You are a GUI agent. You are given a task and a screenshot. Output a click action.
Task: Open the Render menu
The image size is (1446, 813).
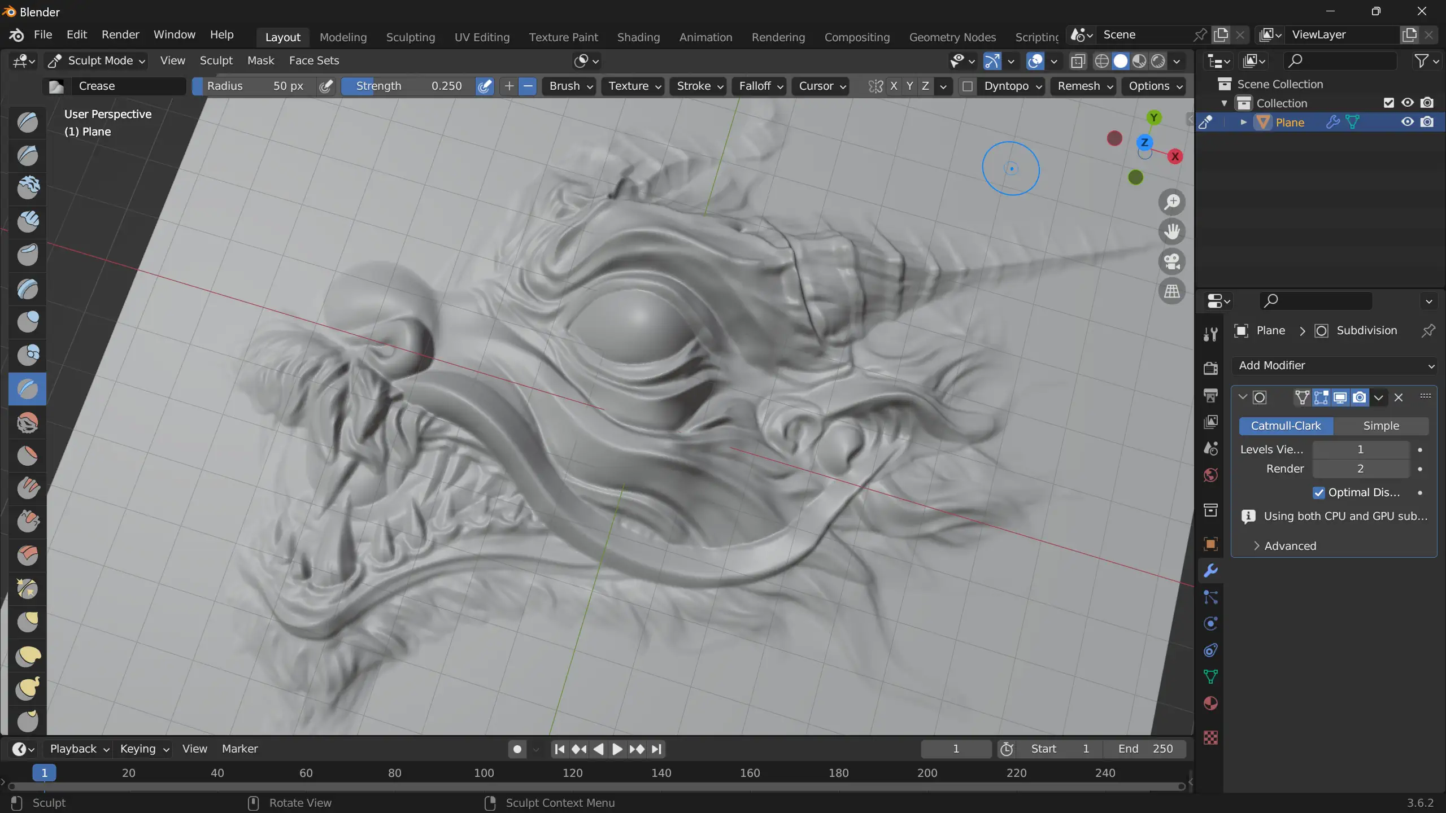pos(120,34)
